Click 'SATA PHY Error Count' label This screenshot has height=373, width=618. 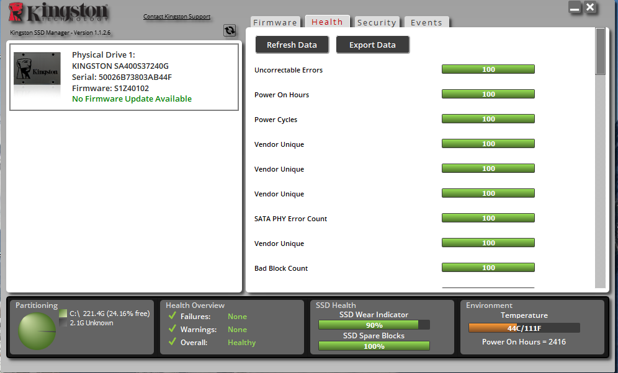[x=290, y=219]
